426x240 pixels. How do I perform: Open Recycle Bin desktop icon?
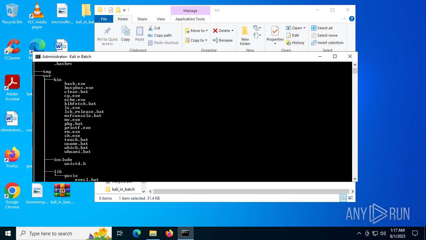point(12,14)
